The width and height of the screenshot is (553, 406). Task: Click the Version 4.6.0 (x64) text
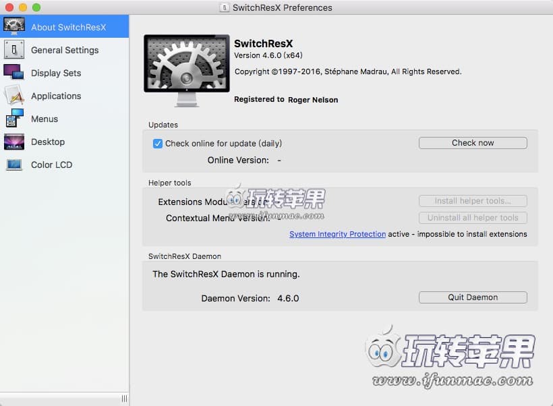tap(268, 55)
